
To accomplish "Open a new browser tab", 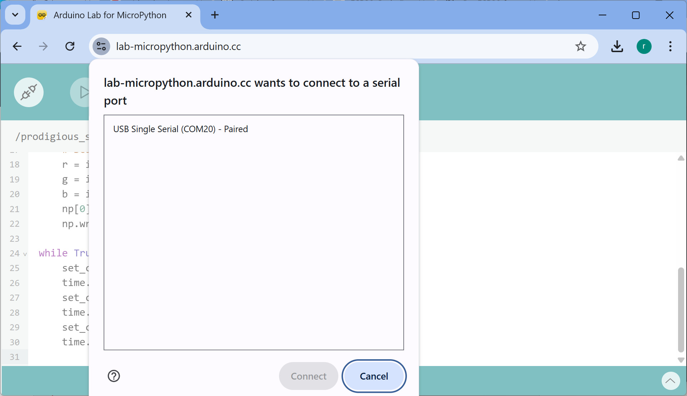I will click(x=215, y=15).
